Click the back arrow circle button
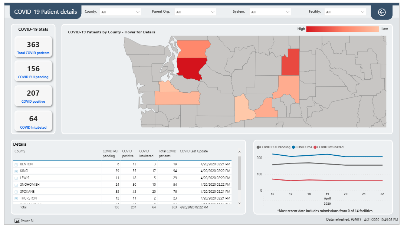Screen dimensions: 404x228 click(382, 12)
